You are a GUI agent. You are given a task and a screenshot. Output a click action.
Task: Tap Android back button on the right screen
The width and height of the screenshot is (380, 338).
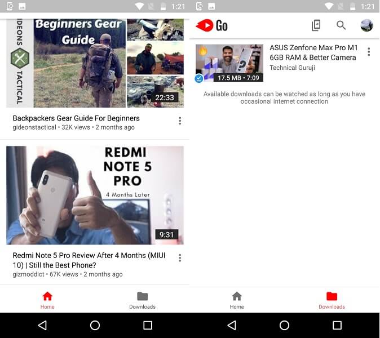click(x=232, y=325)
